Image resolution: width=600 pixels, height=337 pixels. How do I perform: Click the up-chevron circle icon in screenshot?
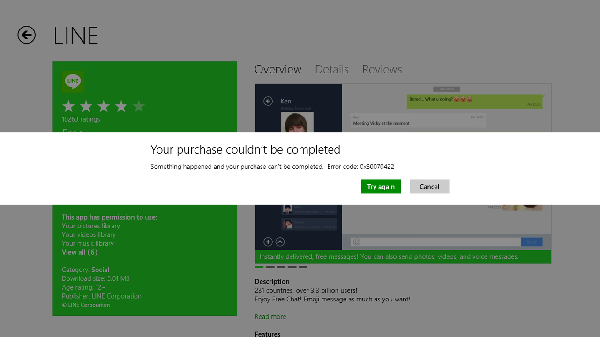click(280, 242)
